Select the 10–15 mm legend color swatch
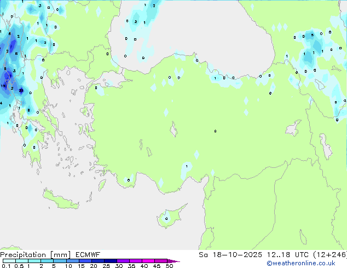 [72, 261]
